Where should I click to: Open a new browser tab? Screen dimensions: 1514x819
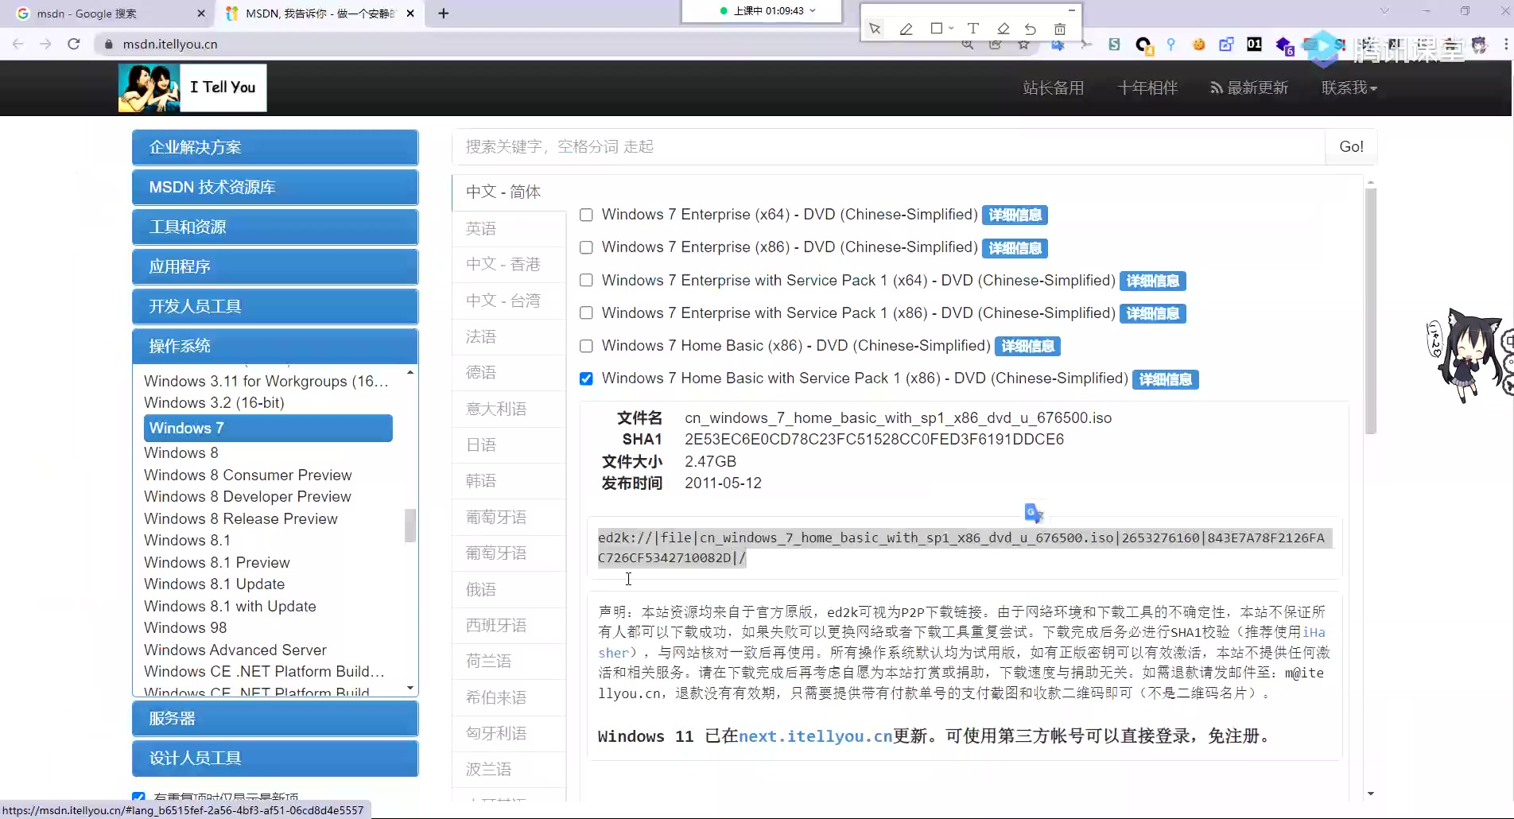click(x=444, y=14)
